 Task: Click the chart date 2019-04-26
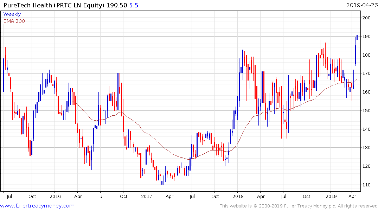coord(361,5)
